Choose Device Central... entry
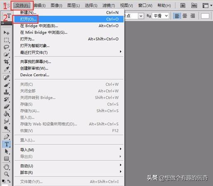The width and height of the screenshot is (213, 186). pos(69,75)
